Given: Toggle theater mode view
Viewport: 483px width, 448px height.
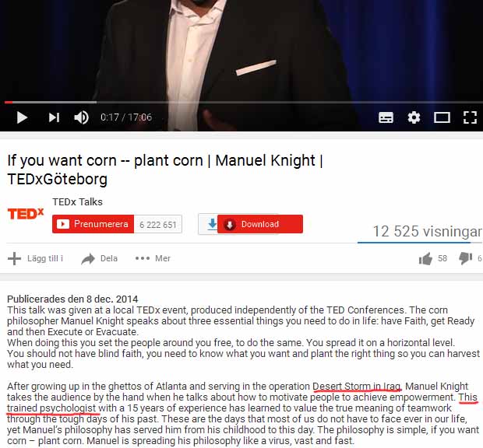Looking at the screenshot, I should click(442, 117).
